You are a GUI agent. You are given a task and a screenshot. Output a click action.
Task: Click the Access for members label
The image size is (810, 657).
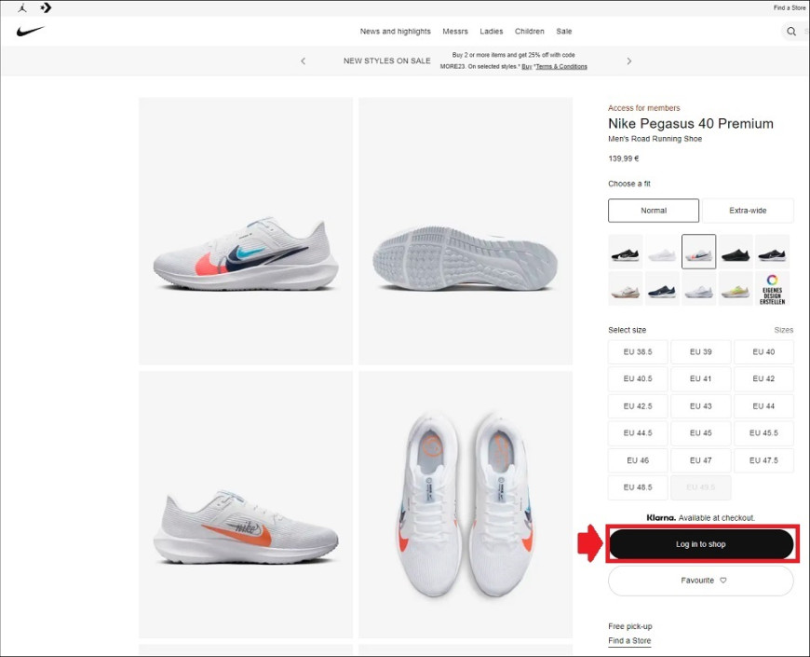pyautogui.click(x=643, y=108)
